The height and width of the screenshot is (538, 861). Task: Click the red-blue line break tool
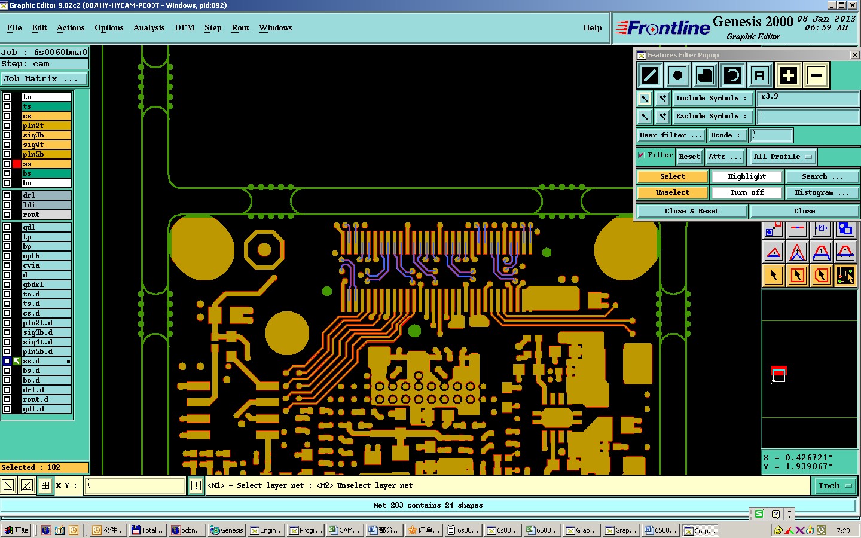(798, 229)
